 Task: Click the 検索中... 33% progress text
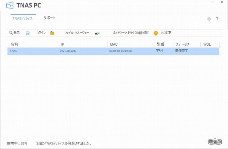click(17, 143)
